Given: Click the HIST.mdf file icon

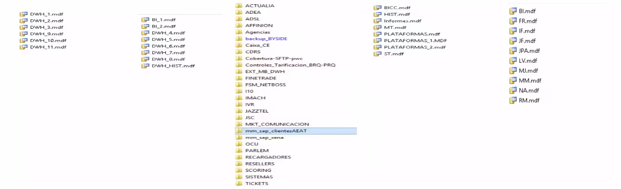Looking at the screenshot, I should (x=377, y=14).
